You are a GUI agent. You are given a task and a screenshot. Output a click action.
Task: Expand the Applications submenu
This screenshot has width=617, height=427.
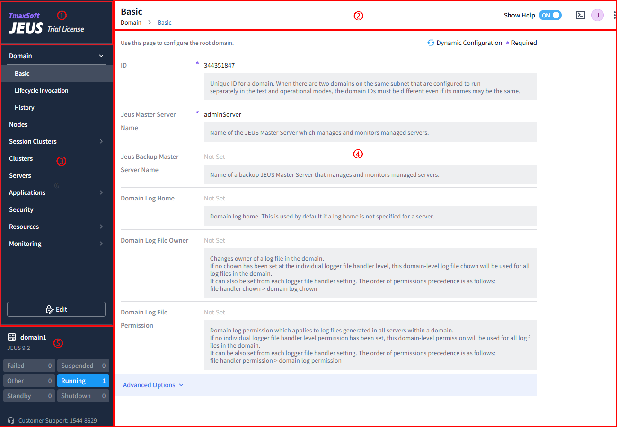(101, 192)
